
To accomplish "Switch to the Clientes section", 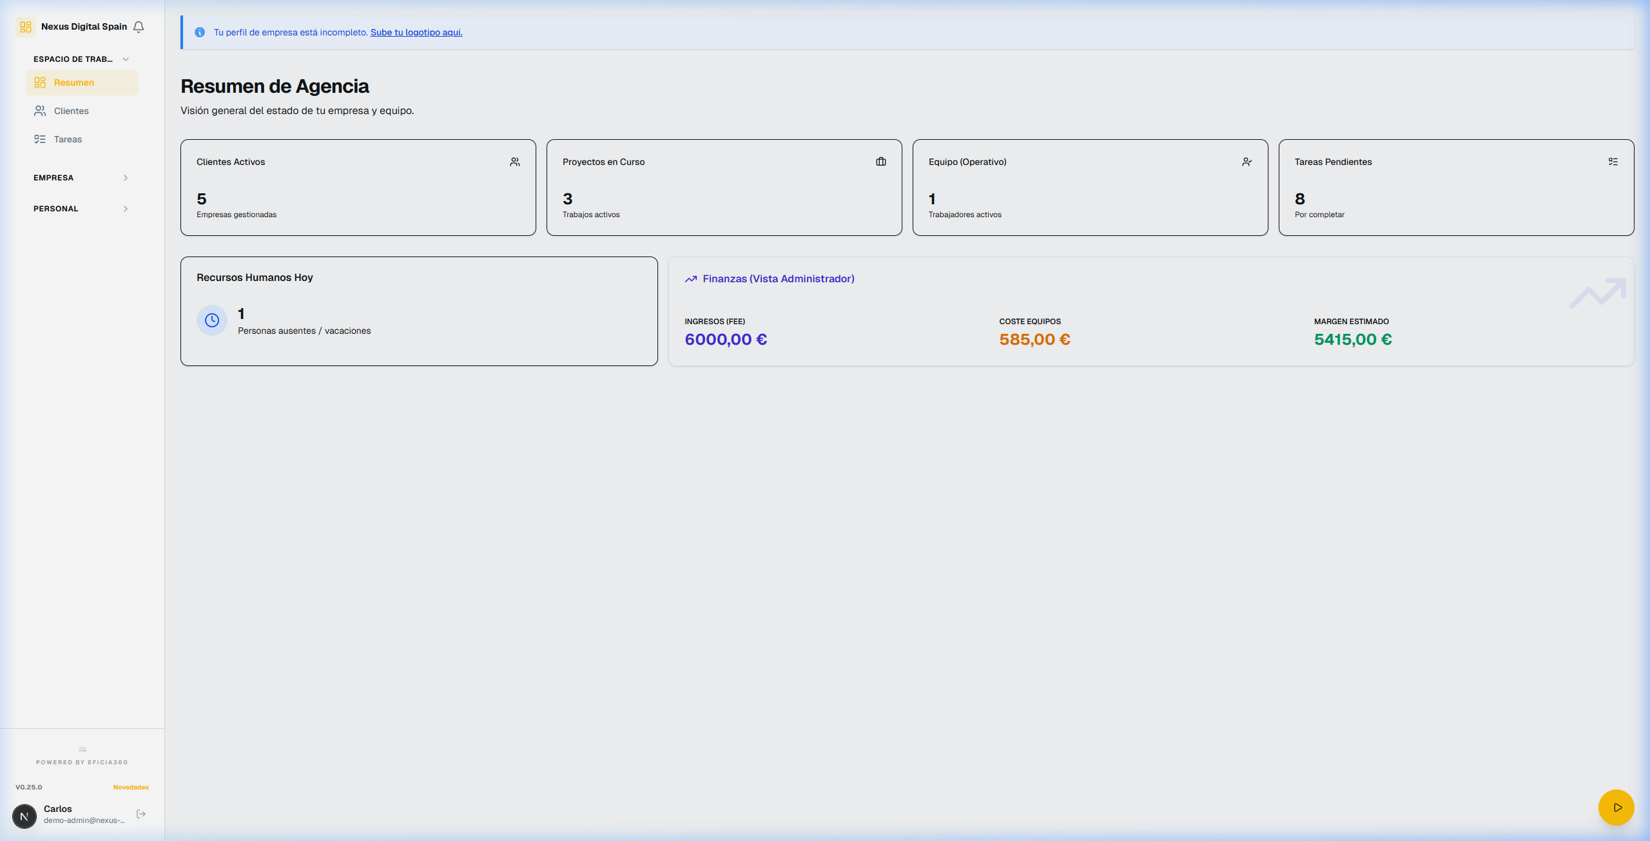I will tap(71, 110).
